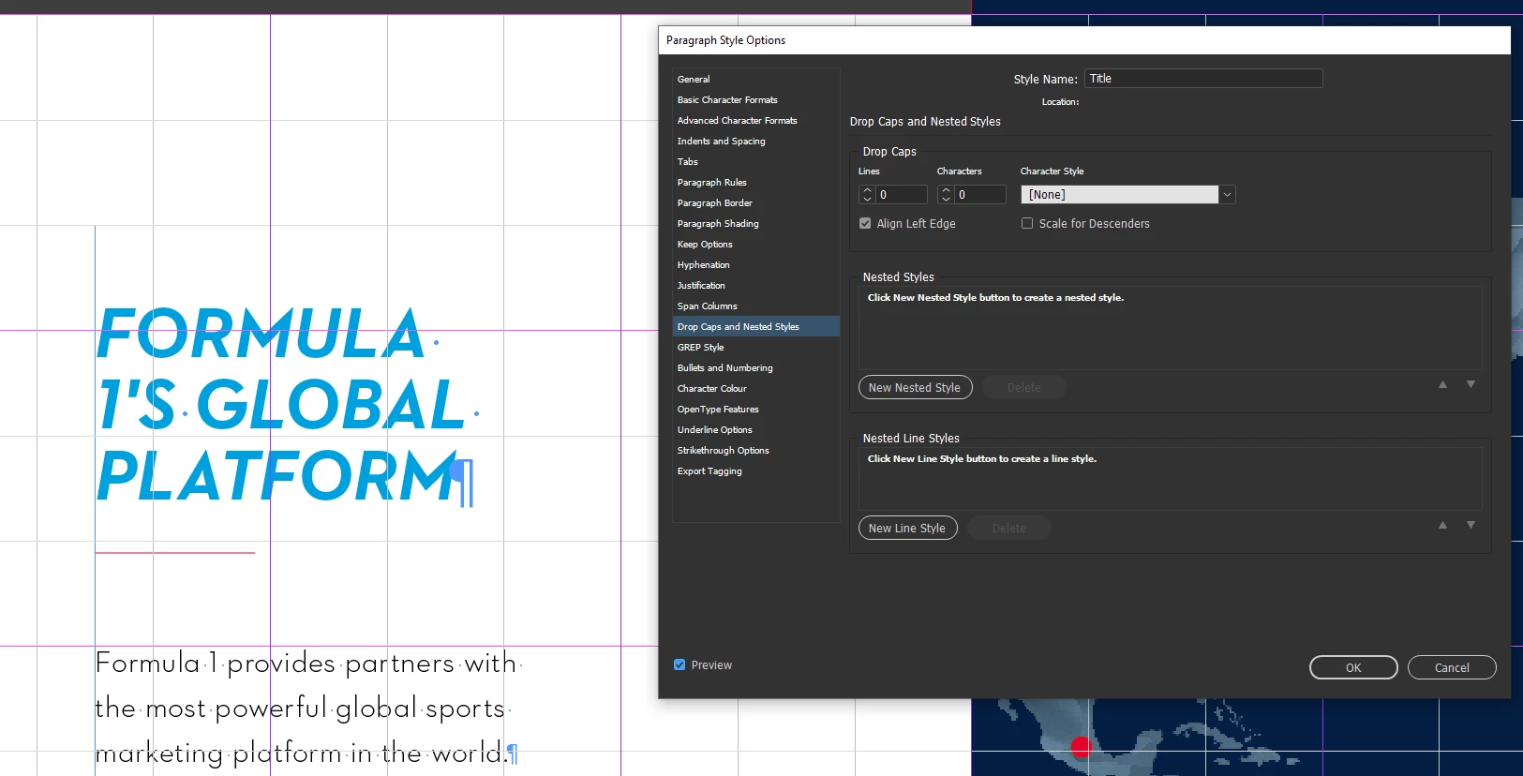This screenshot has width=1523, height=776.
Task: Move nested line style down arrow
Action: (1471, 525)
